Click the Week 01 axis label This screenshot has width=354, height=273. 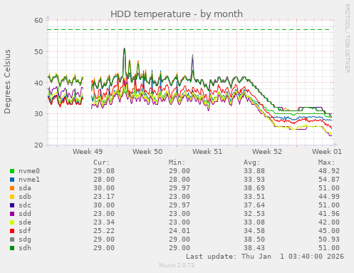327,151
